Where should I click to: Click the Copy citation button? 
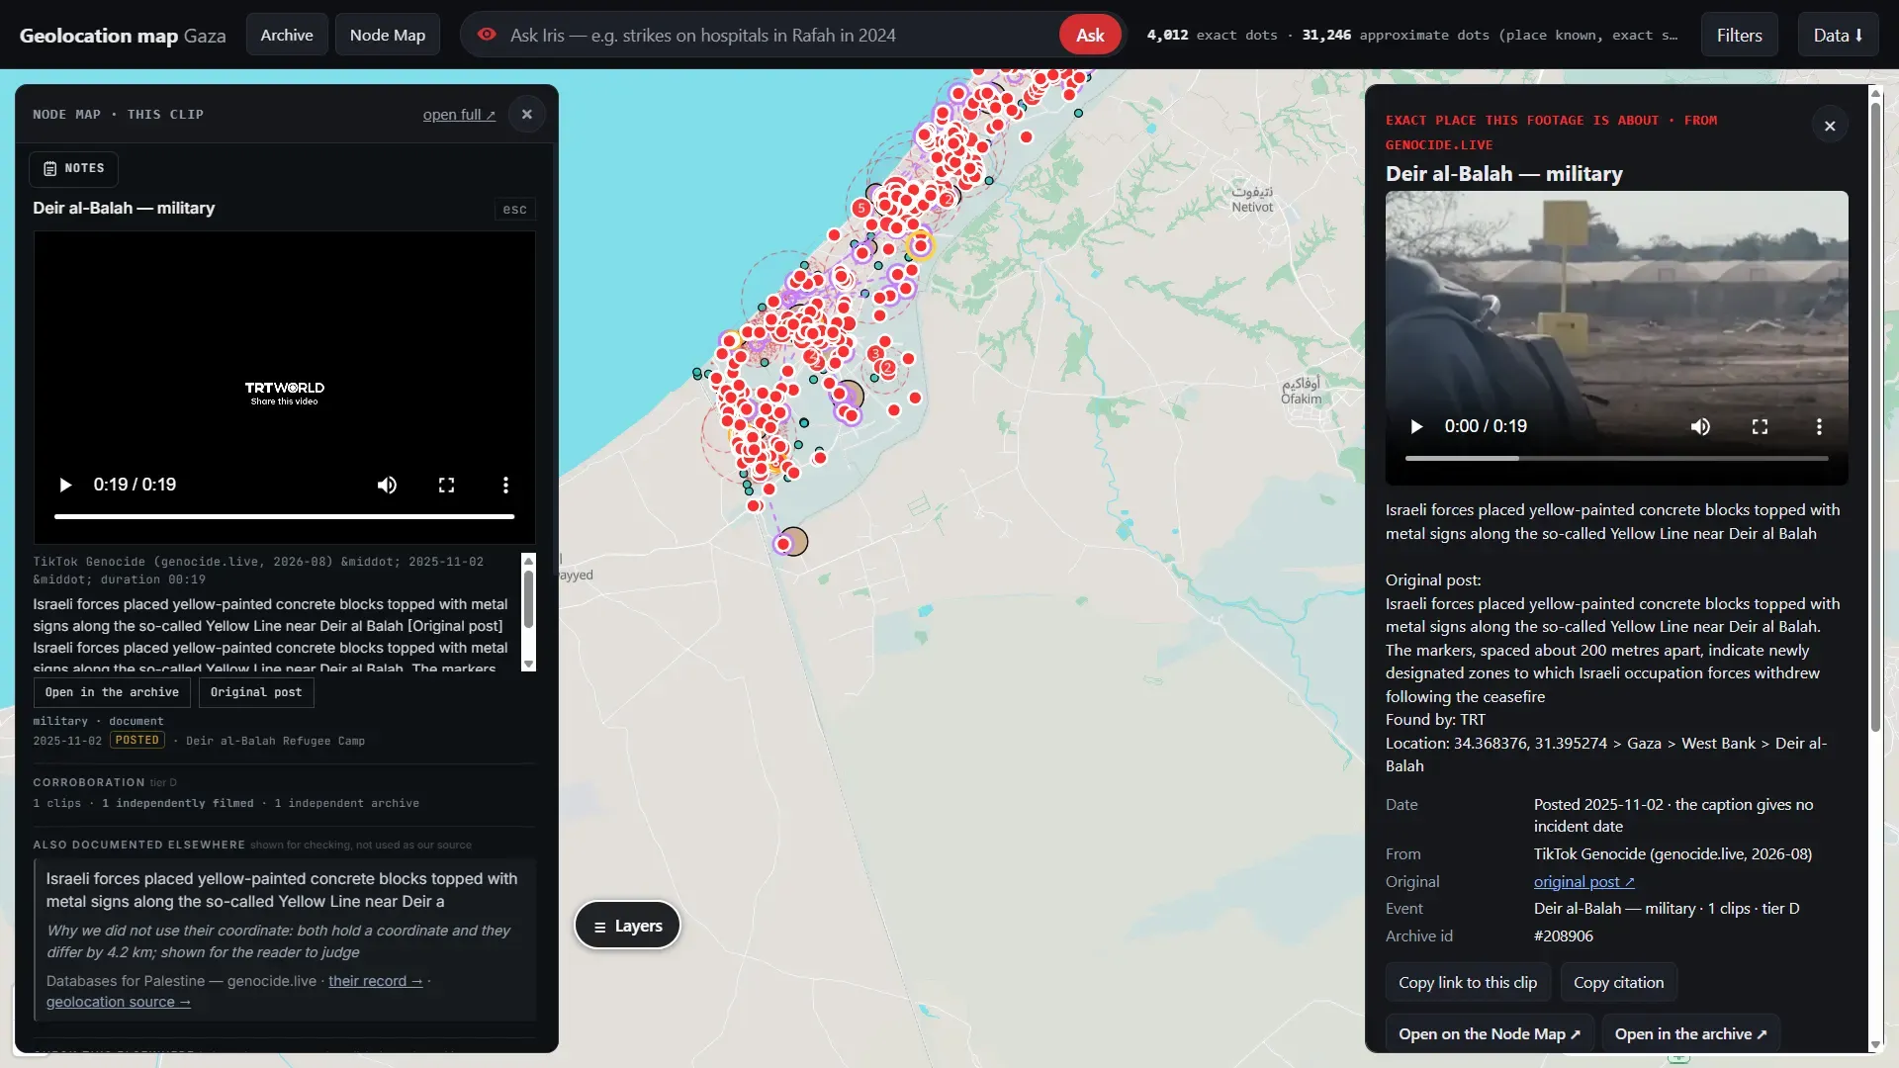[x=1618, y=982]
